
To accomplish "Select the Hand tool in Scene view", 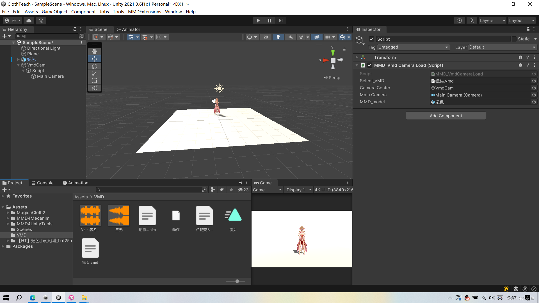I will coord(95,51).
